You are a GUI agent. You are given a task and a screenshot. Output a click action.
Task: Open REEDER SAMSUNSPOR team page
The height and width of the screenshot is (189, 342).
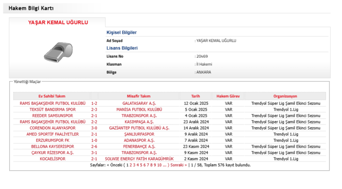point(53,116)
